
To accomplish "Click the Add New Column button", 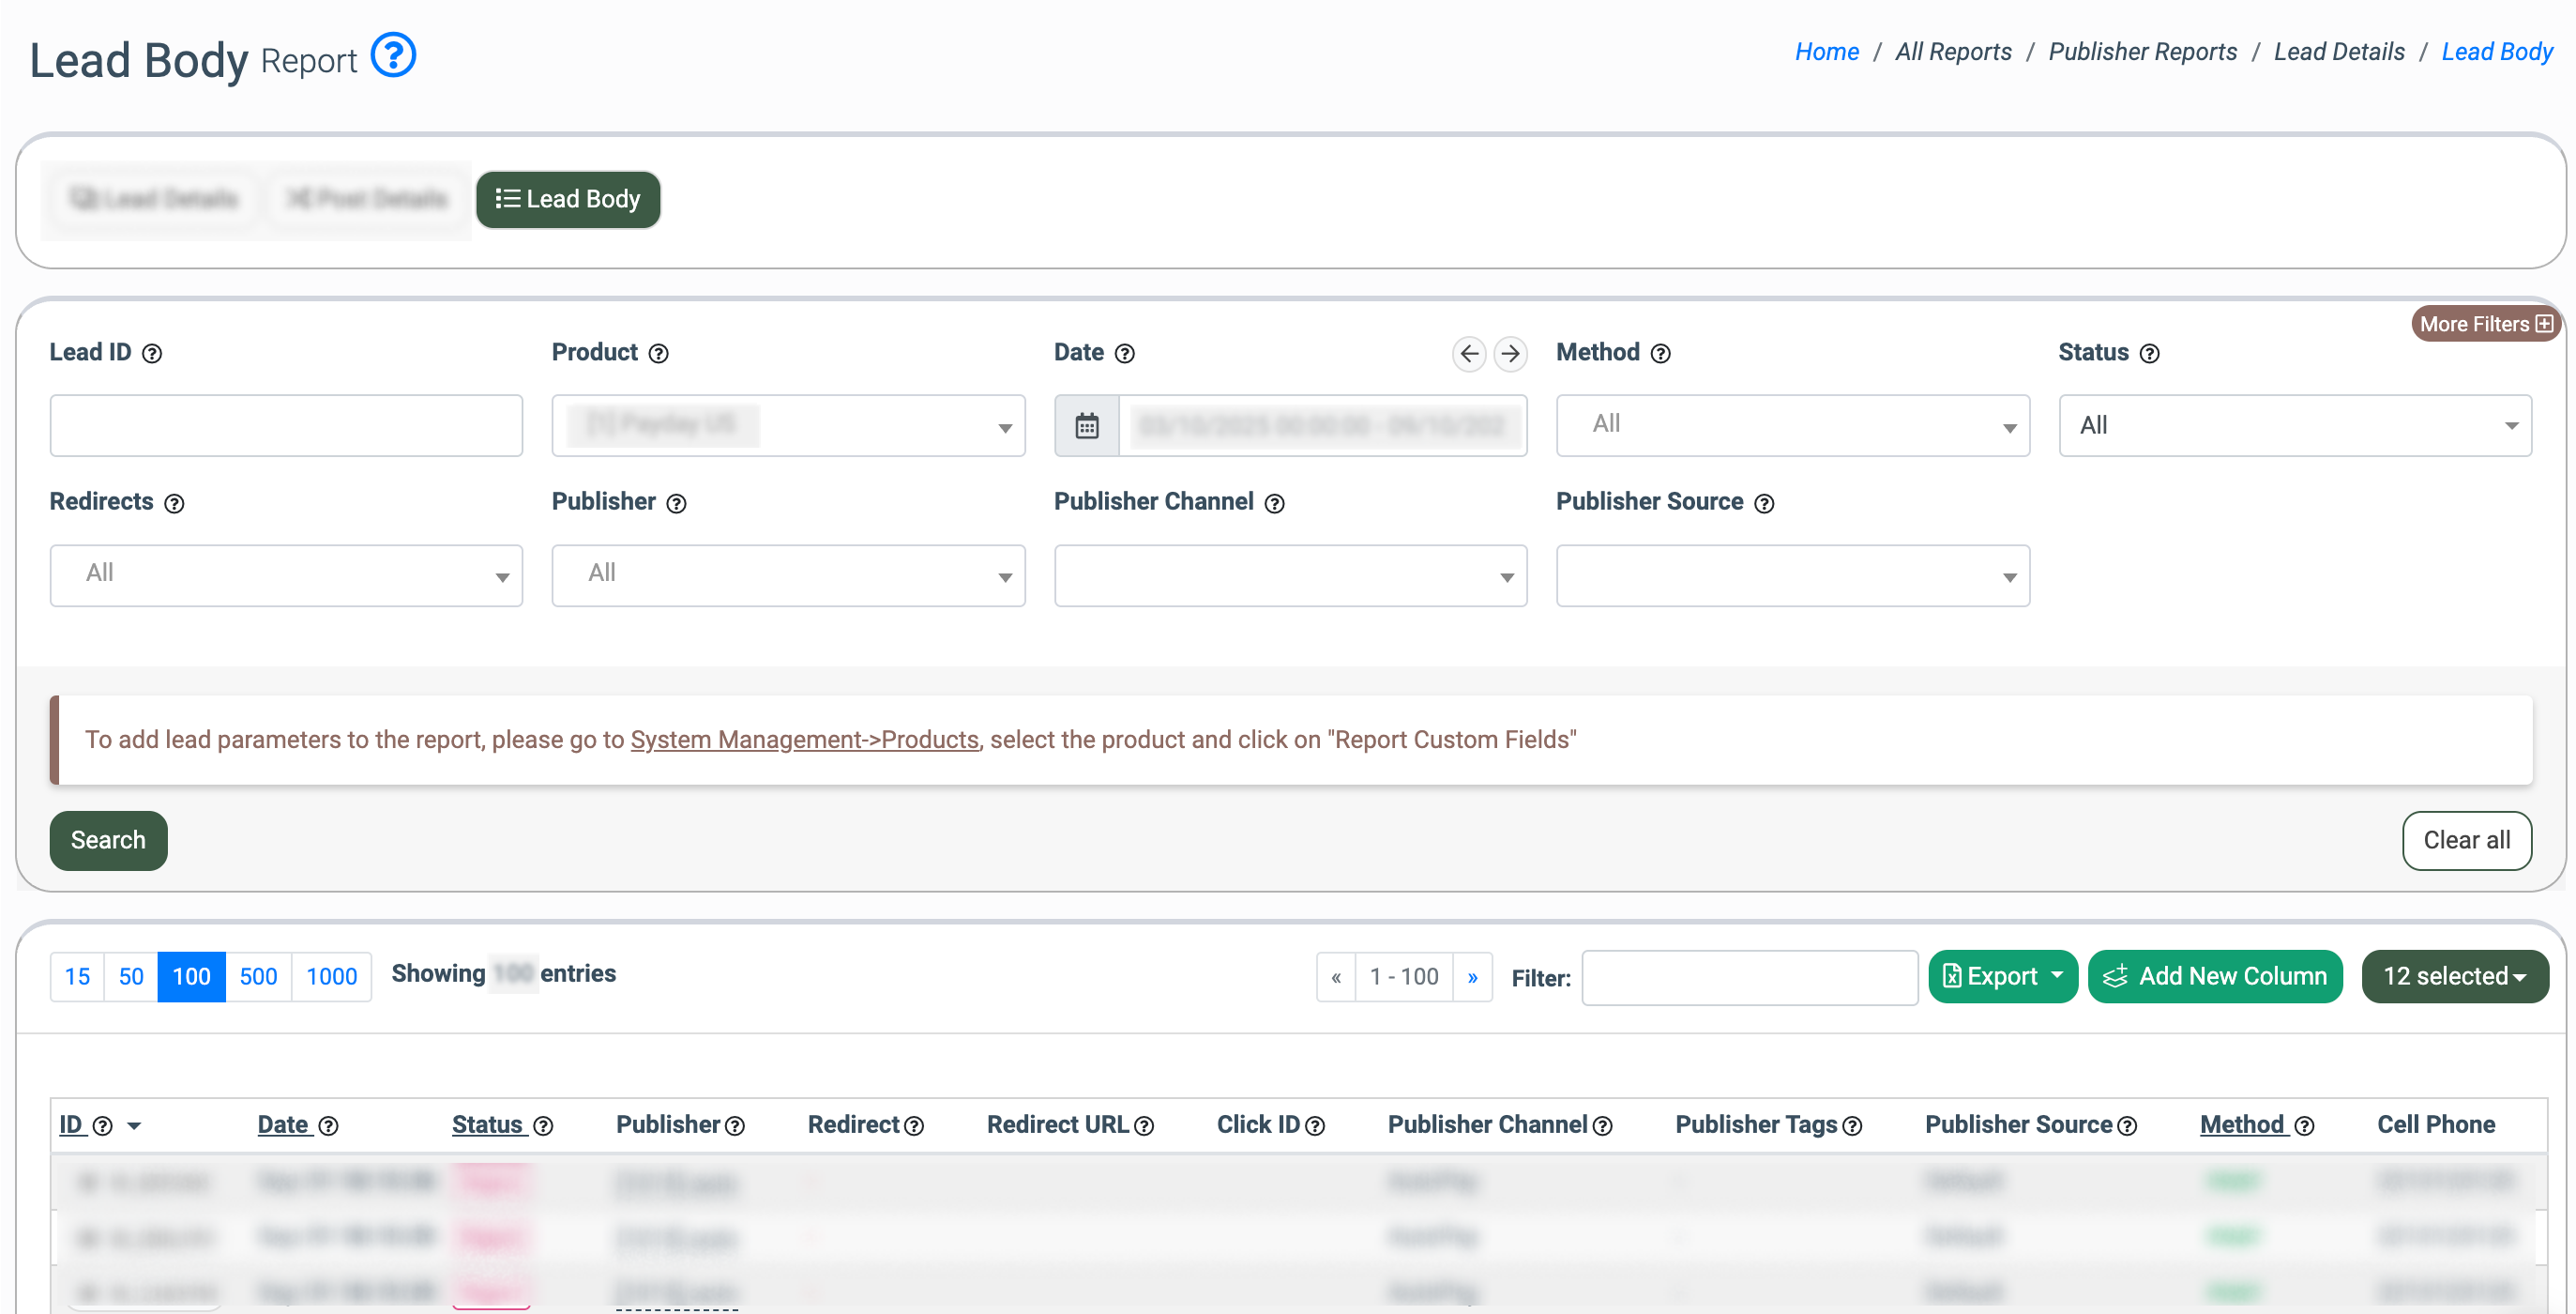I will pyautogui.click(x=2214, y=976).
